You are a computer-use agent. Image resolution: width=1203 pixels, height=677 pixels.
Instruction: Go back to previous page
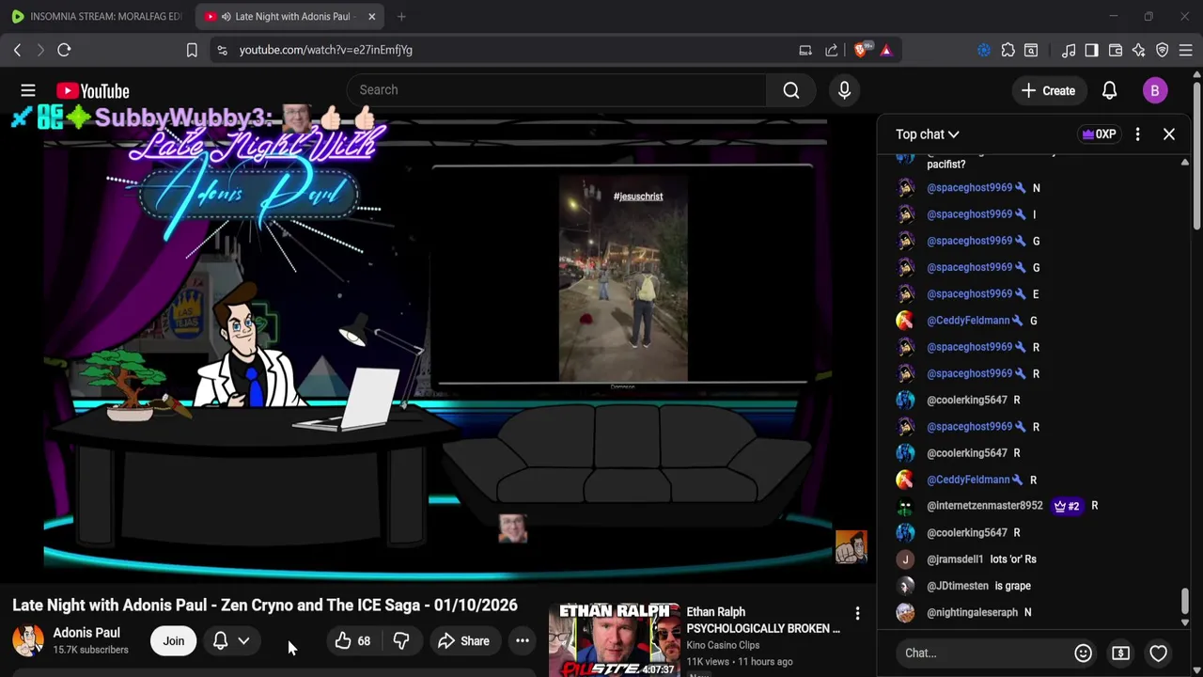(17, 50)
